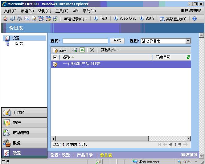Screen dimensions: 205x164
Task: Open the 市场营销 navigation section
Action: click(x=24, y=133)
